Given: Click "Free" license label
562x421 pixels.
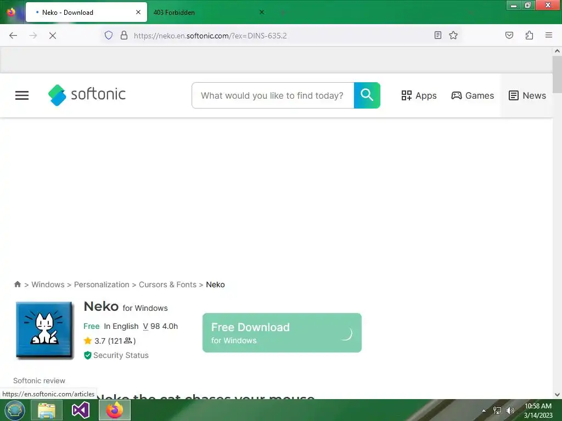Looking at the screenshot, I should point(92,326).
